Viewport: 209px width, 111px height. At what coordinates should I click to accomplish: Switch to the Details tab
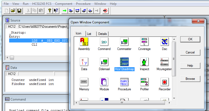103,34
